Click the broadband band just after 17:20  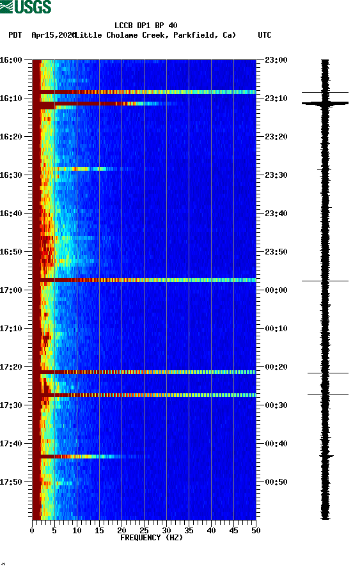coord(144,372)
